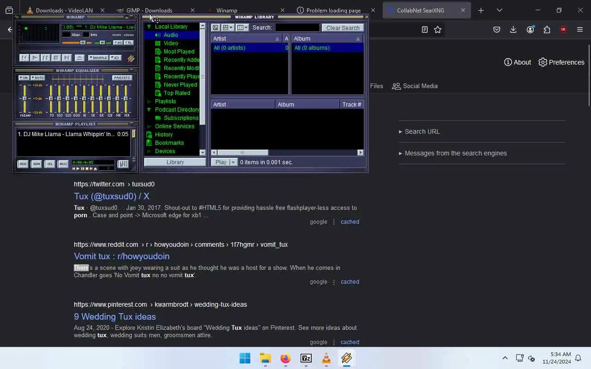Expand Online Services tree node arrow
Image resolution: width=591 pixels, height=369 pixels.
pos(149,126)
